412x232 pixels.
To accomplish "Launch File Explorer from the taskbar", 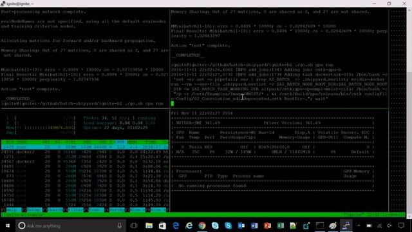I will point(149,226).
